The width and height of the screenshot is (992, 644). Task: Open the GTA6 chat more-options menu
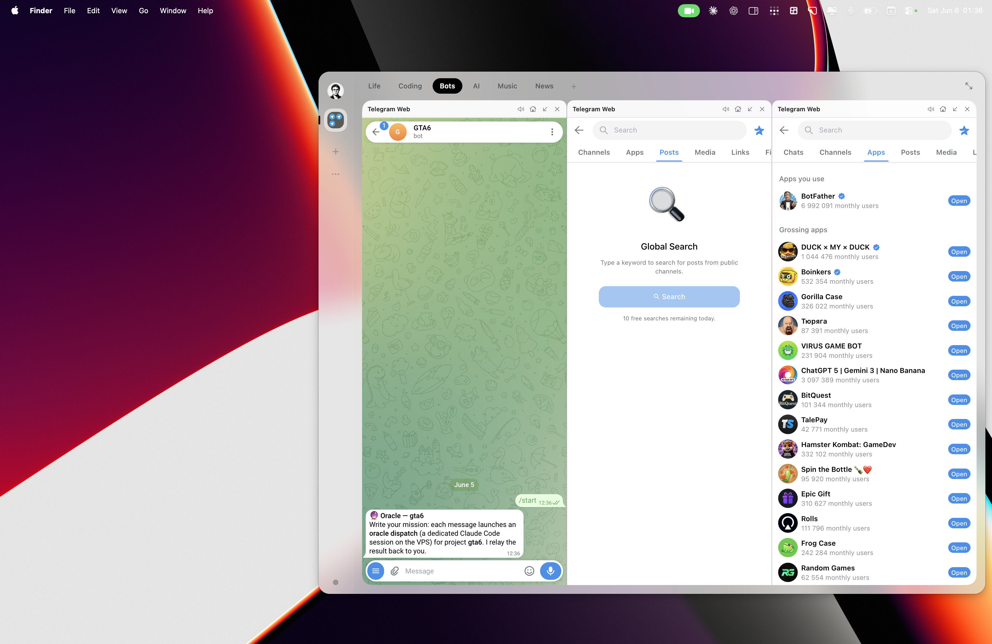(x=552, y=132)
